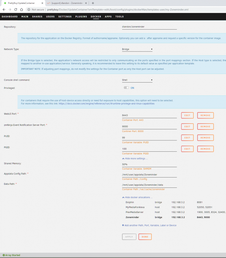Open the Console shell command dropdown
226x258 pixels.
coord(137,80)
